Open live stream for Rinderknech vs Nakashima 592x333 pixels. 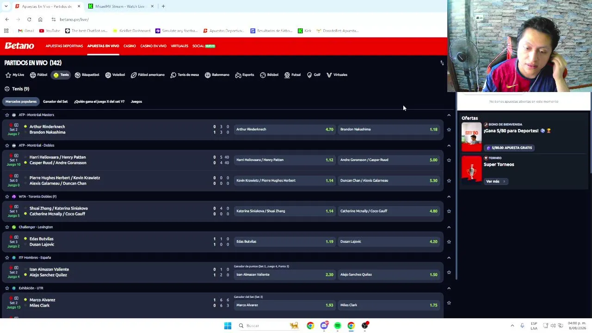point(16,125)
